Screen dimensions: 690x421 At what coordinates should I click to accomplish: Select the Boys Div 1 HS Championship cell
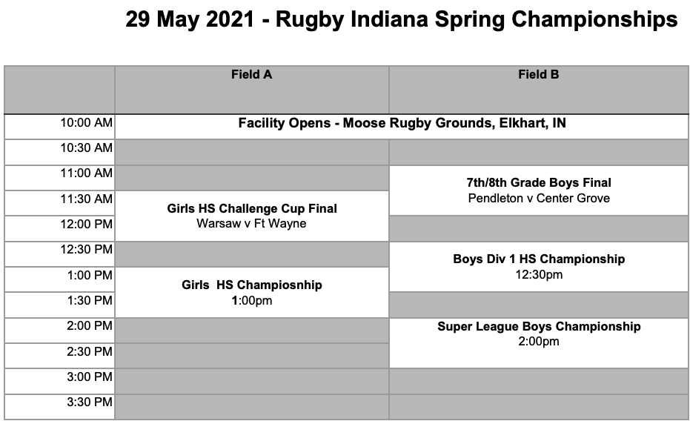539,267
